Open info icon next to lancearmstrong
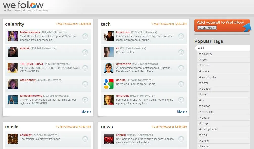 (85, 100)
